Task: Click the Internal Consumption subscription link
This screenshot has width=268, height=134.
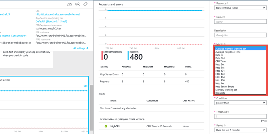Action: 13,36
